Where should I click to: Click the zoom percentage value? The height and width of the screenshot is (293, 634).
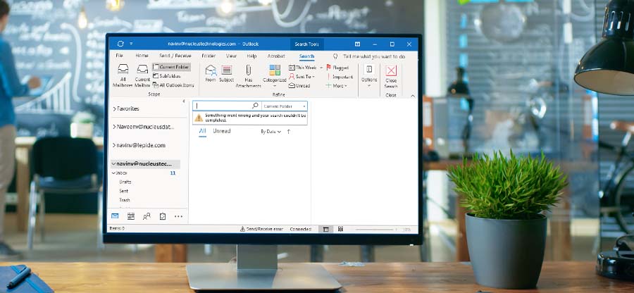pos(406,230)
